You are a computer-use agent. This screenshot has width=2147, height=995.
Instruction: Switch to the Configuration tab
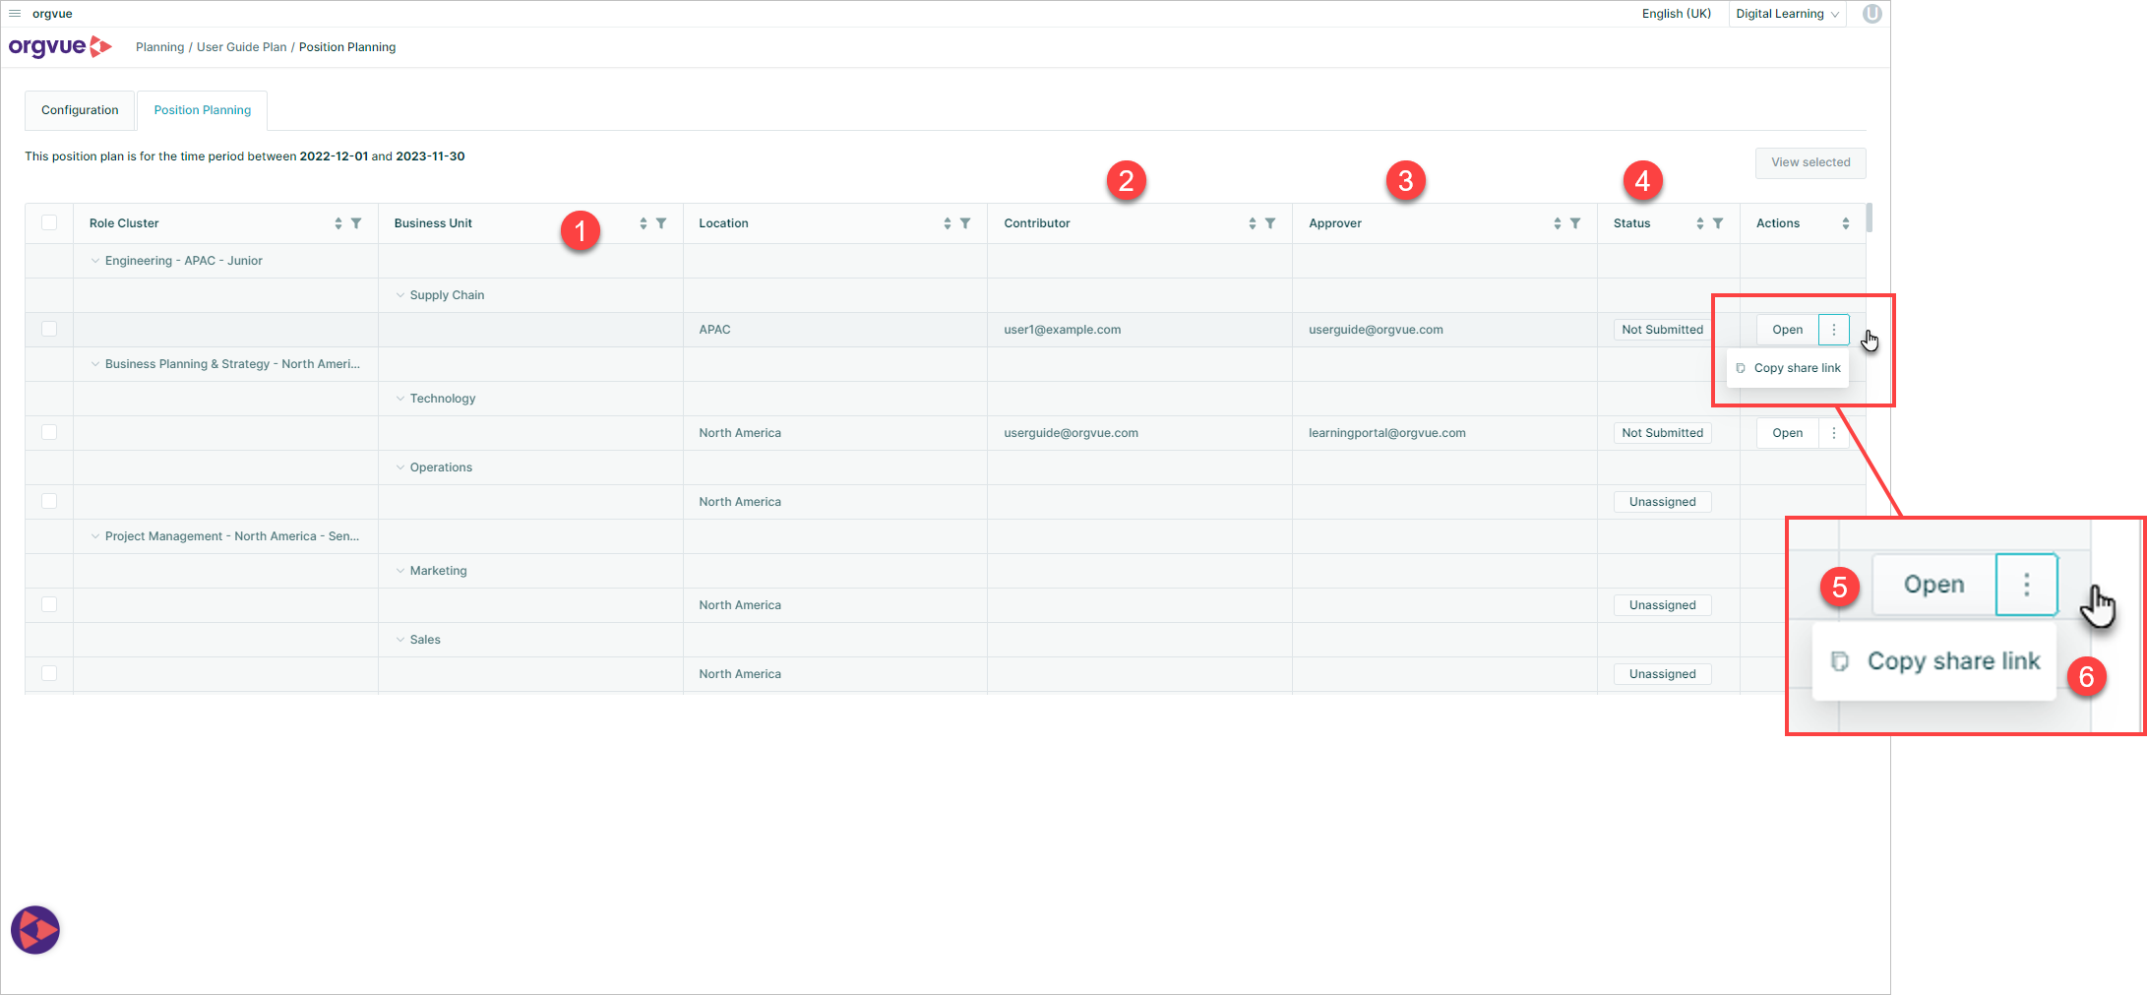coord(79,109)
